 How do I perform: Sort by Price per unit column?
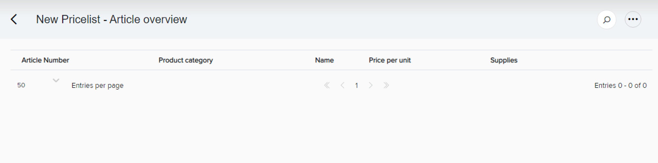coord(389,60)
